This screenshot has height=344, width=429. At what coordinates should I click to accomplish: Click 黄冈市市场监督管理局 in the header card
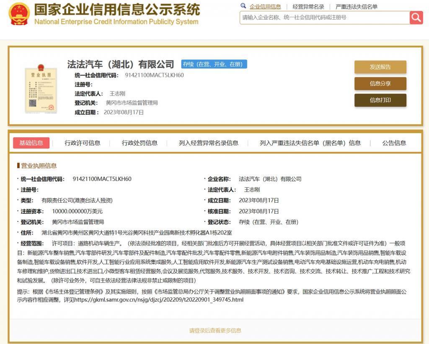132,103
